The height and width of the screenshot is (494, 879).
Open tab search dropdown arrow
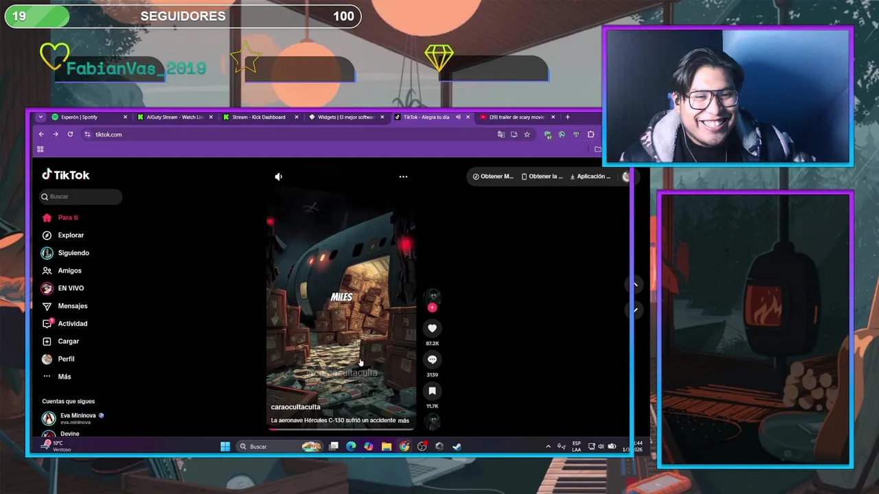(x=41, y=117)
